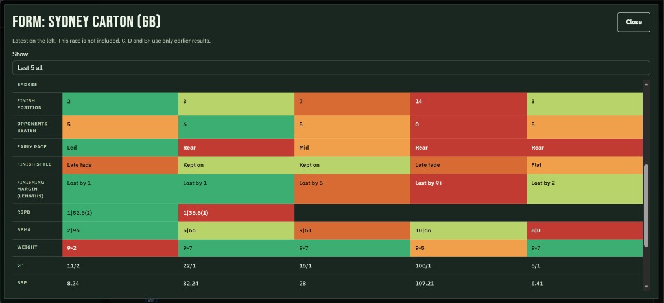Select the BSP value 32.24
This screenshot has height=303, width=664.
click(x=191, y=283)
